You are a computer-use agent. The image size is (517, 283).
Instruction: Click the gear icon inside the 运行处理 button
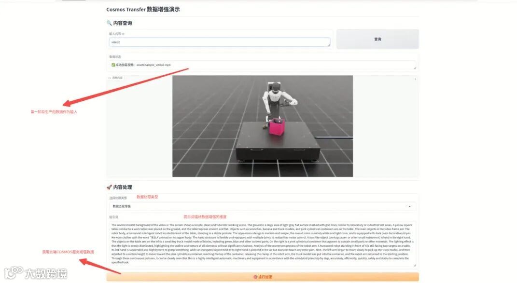pos(255,276)
